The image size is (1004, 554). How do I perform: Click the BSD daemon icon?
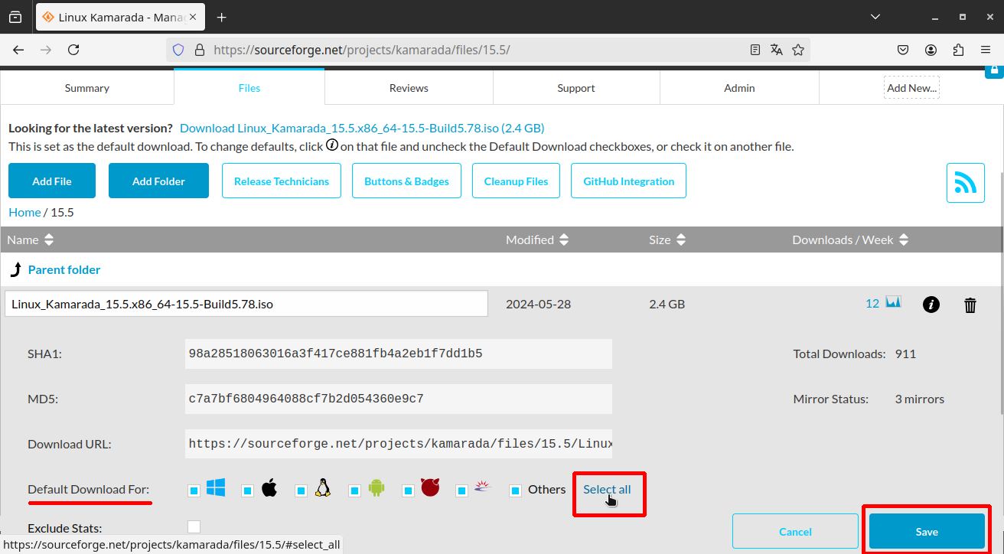click(x=430, y=488)
